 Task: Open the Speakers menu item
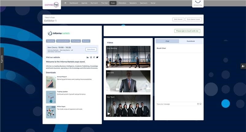[x=133, y=3]
